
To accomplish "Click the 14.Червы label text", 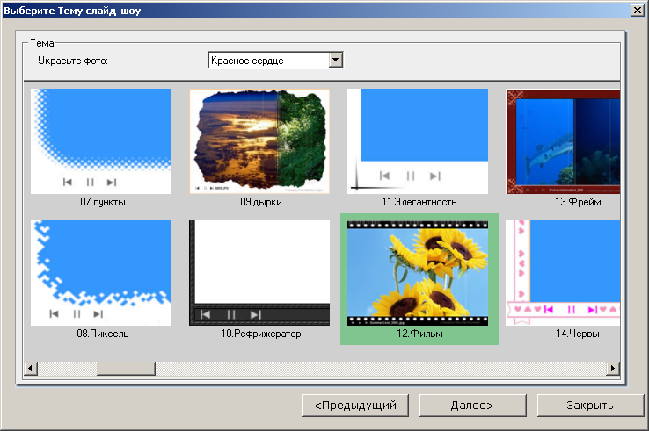I will point(578,334).
